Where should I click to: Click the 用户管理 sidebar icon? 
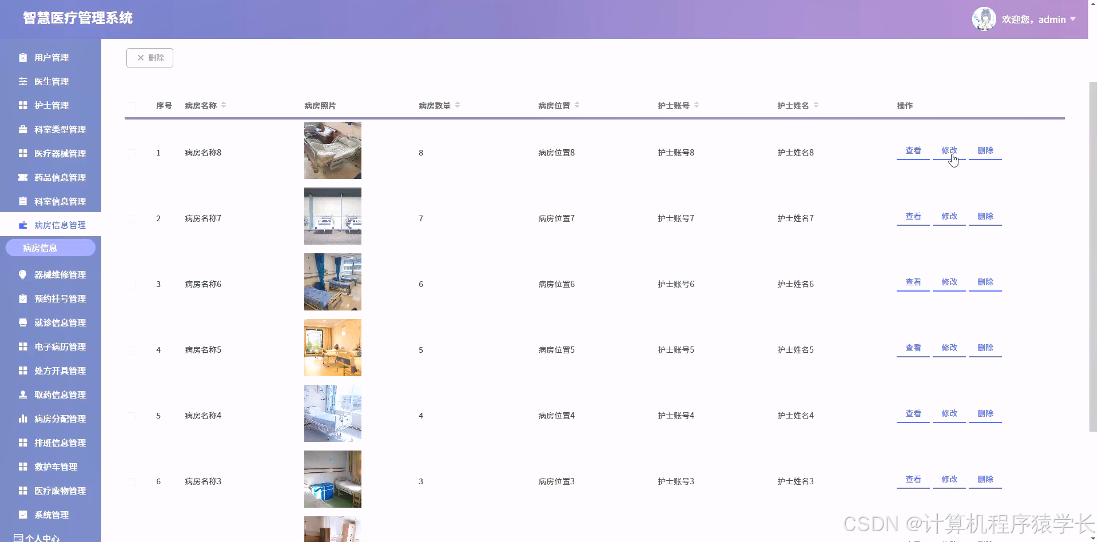click(23, 57)
